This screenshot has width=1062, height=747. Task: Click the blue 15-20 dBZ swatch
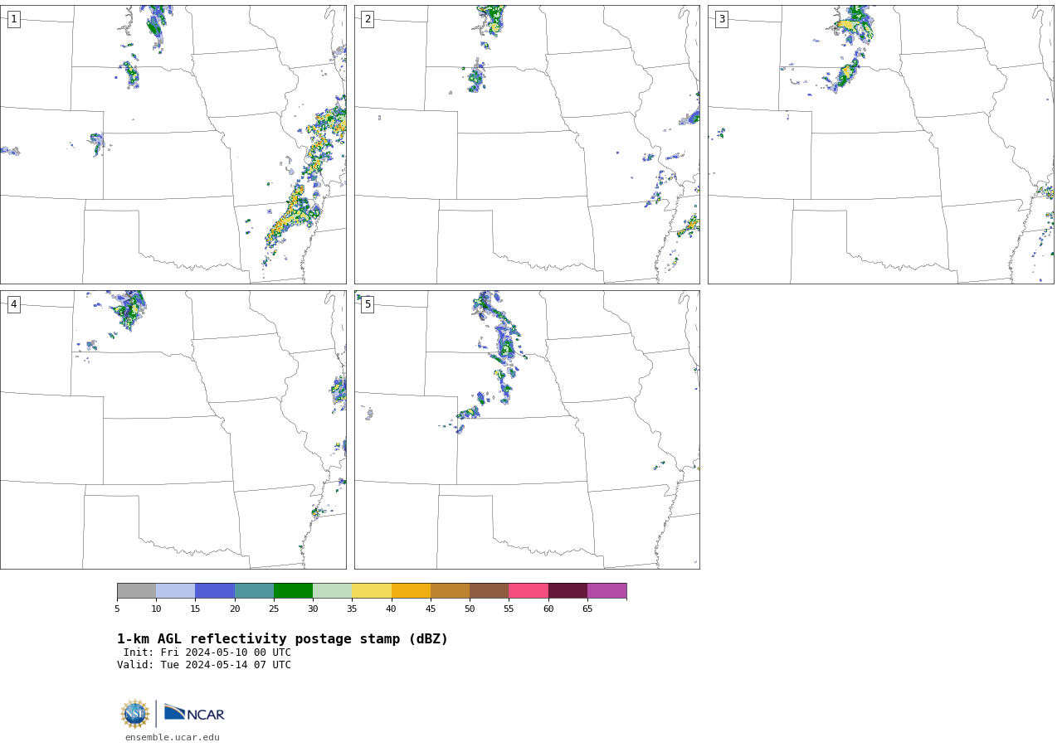click(215, 590)
